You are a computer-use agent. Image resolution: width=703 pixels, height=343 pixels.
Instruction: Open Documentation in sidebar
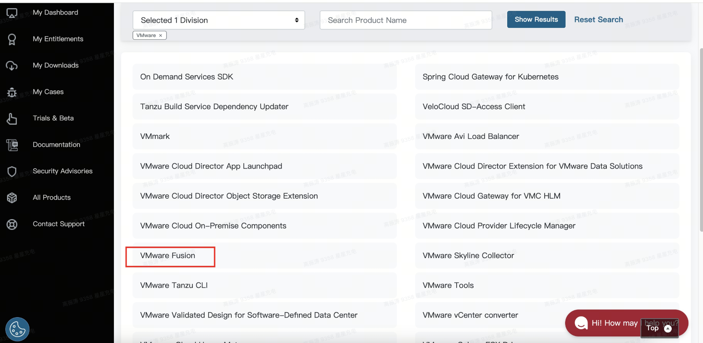56,145
